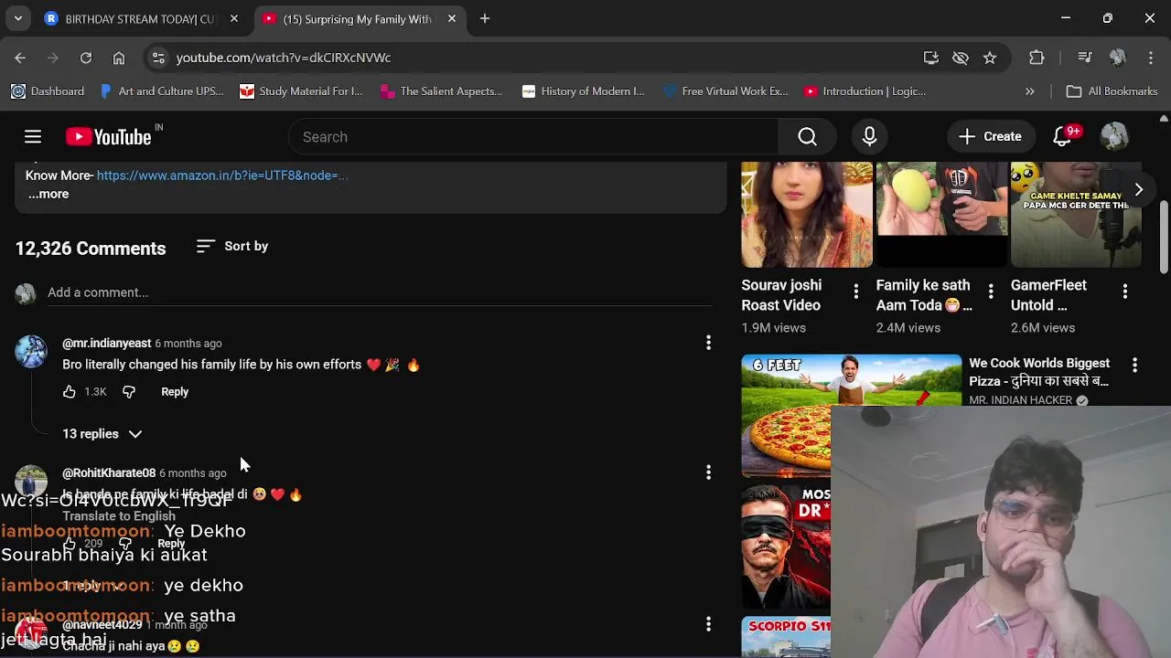This screenshot has height=658, width=1171.
Task: Open Sort by comments dropdown
Action: point(232,246)
